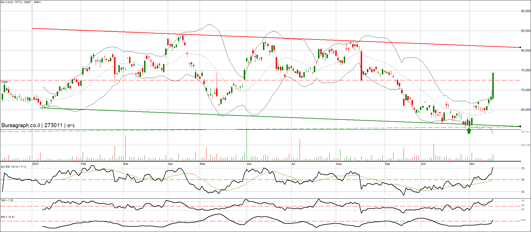
Task: Click the 90,000 price axis label
Action: pos(525,11)
